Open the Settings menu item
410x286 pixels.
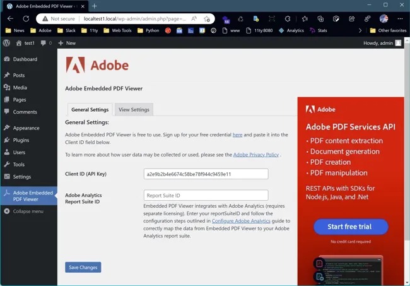(21, 177)
